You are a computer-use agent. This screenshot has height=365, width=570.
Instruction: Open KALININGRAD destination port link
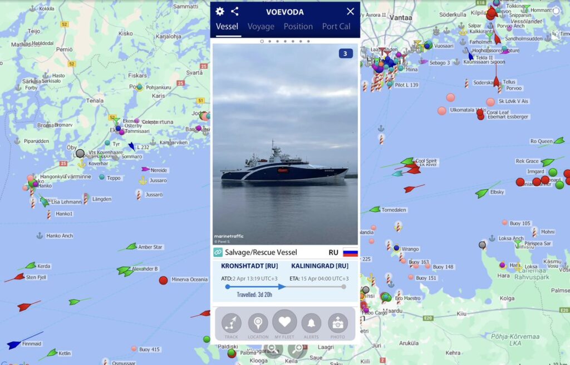[320, 266]
